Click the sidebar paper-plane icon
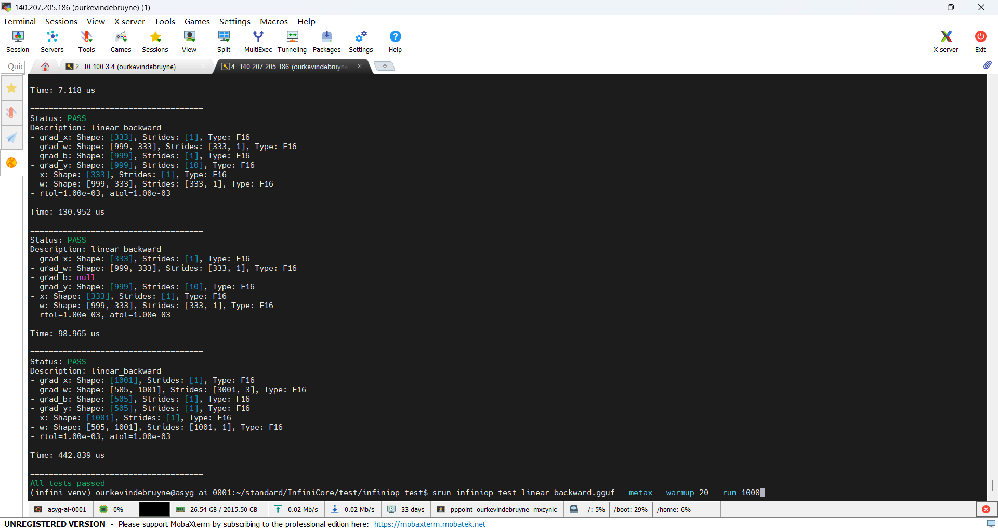 [x=11, y=138]
